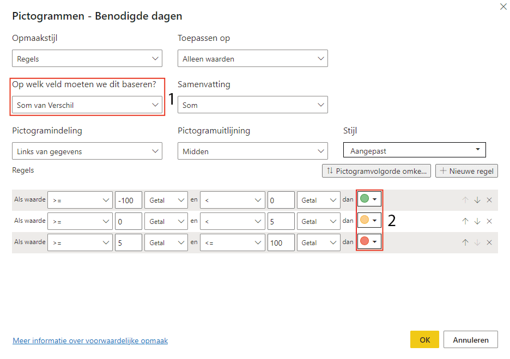Reverse icon order with Pictogramvolgorde button
Screen dimensions: 510x359
click(377, 171)
